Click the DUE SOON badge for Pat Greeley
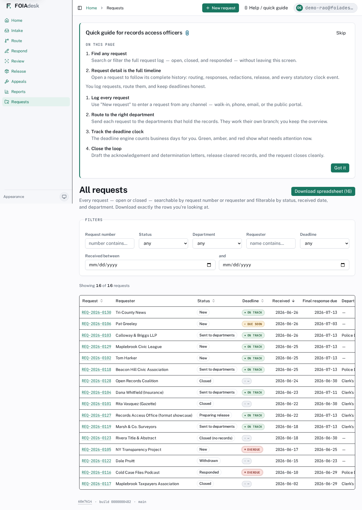 click(x=253, y=324)
